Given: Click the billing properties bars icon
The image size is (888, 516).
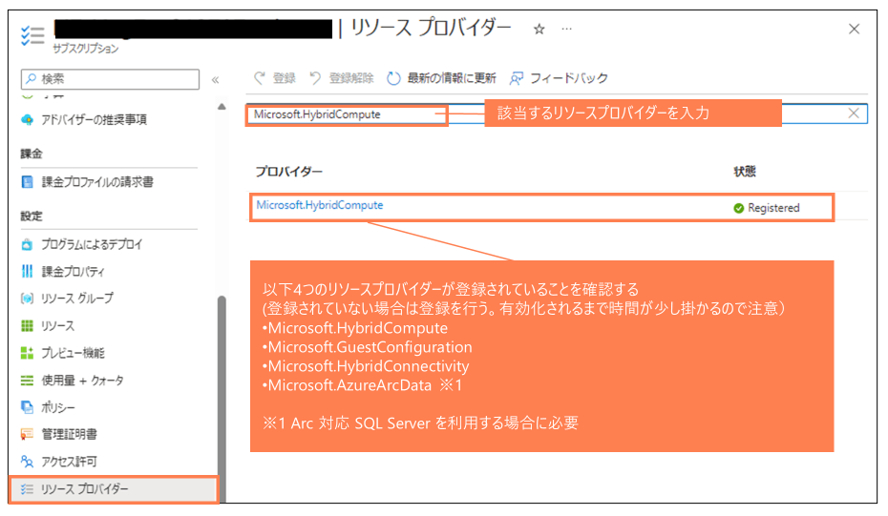Looking at the screenshot, I should point(27,272).
